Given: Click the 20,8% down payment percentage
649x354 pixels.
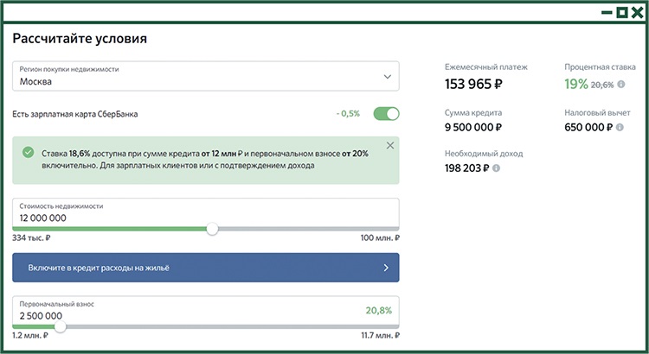Looking at the screenshot, I should tap(379, 310).
